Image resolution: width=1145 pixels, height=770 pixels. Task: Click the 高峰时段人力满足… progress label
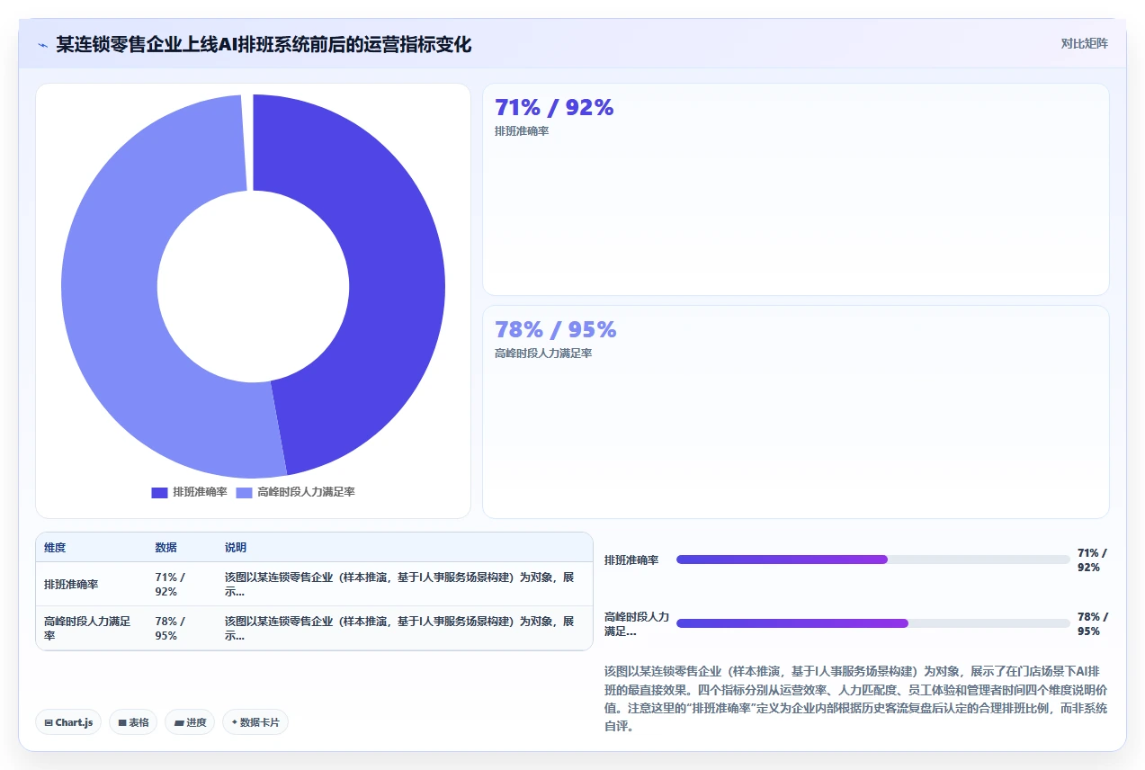[637, 623]
